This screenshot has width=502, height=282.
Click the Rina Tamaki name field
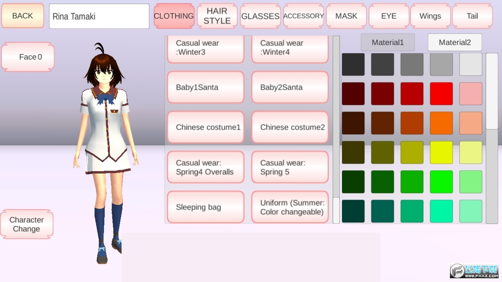99,16
